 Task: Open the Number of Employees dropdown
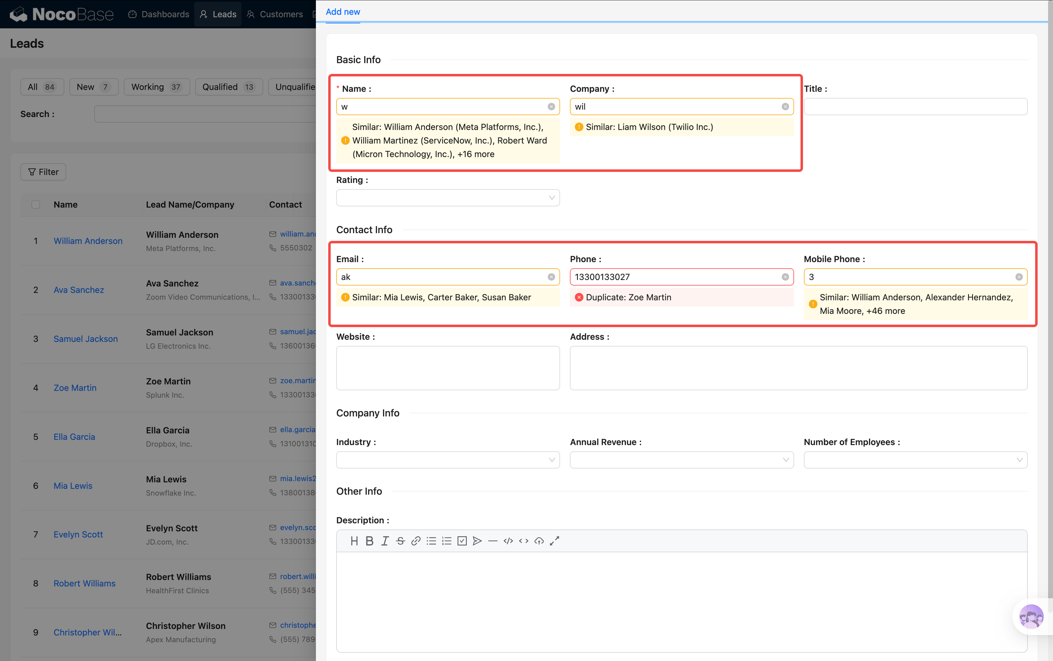[x=915, y=460]
